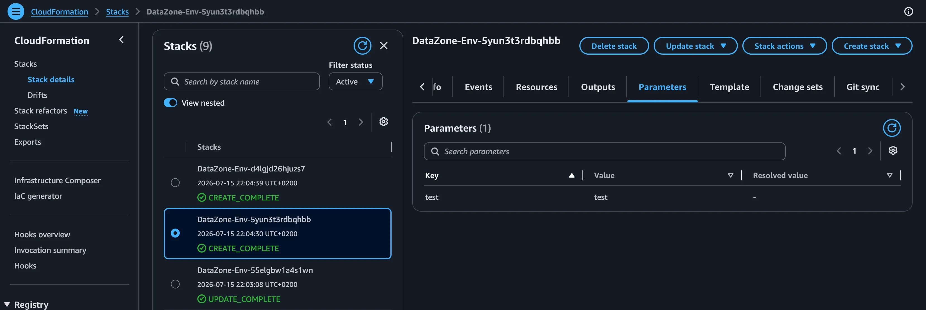Go to previous page of stacks
The height and width of the screenshot is (310, 926).
coord(329,122)
